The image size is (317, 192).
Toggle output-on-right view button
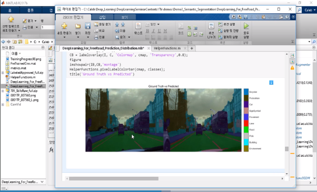tap(292, 56)
